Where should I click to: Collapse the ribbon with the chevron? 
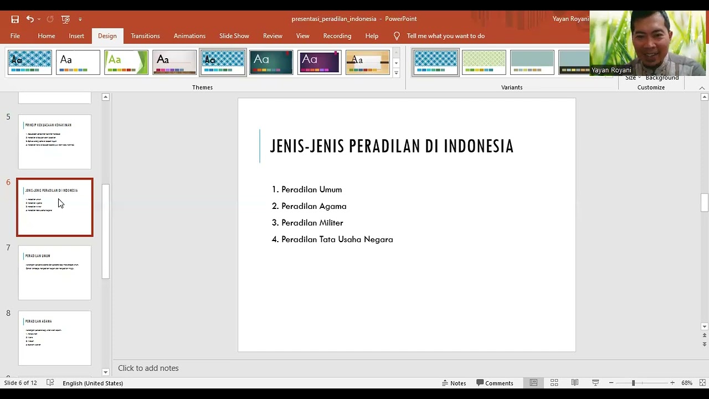click(x=702, y=88)
